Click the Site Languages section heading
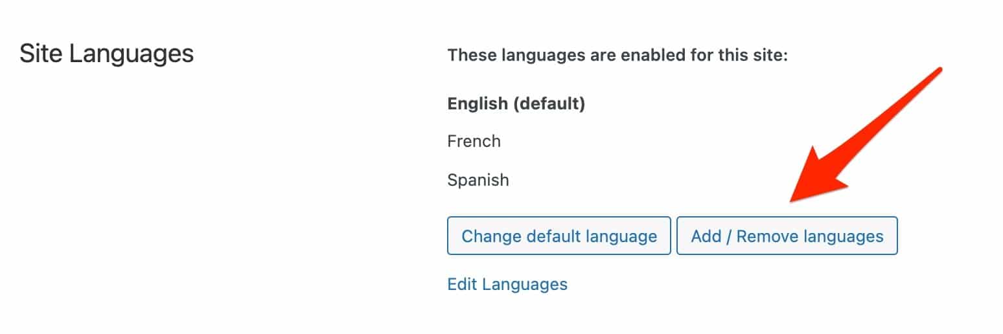This screenshot has height=334, width=1003. (106, 54)
